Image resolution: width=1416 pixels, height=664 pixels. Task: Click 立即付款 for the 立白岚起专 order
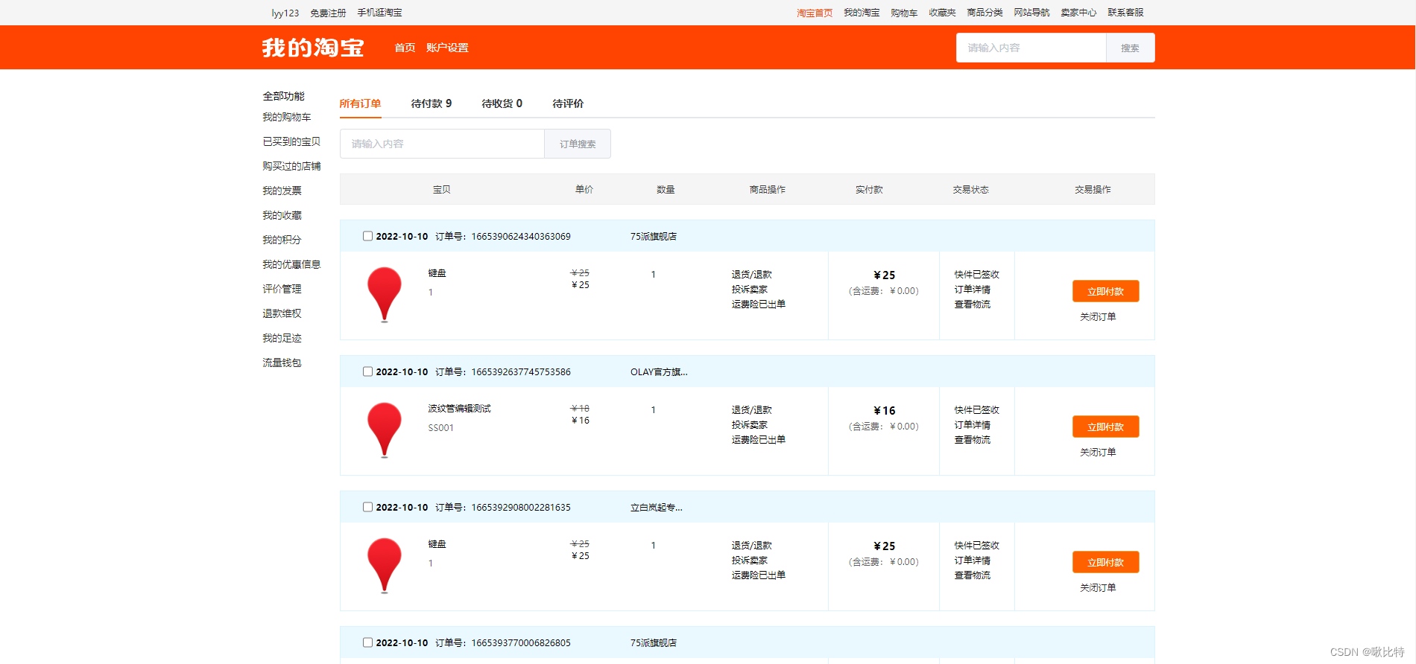pyautogui.click(x=1105, y=562)
